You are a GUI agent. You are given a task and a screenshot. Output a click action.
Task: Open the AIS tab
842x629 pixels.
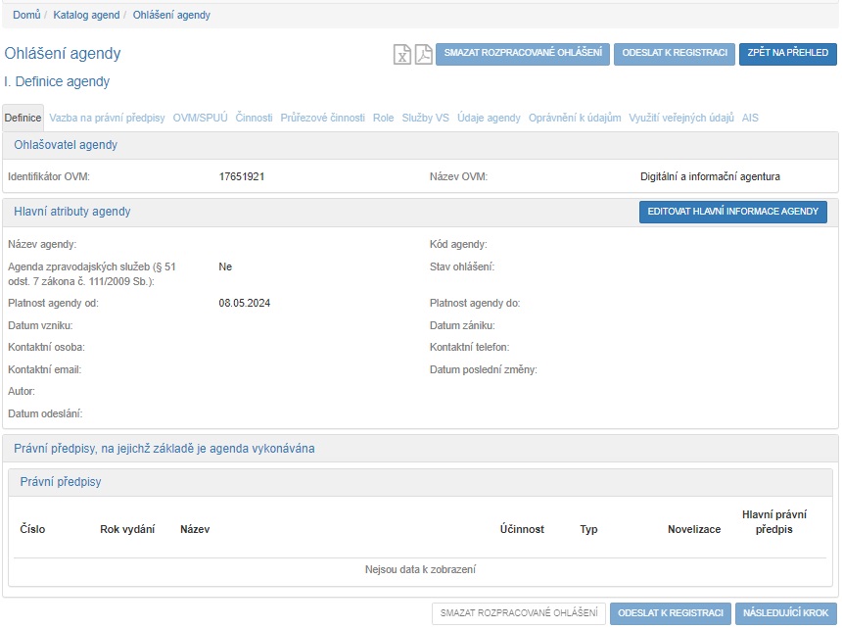750,118
